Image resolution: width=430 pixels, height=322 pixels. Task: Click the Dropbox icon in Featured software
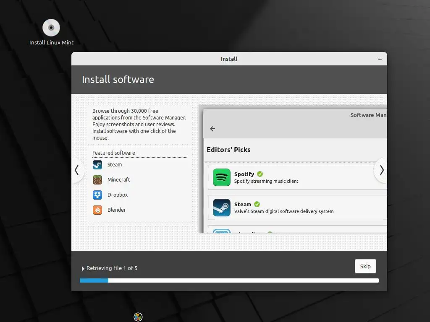(x=97, y=195)
